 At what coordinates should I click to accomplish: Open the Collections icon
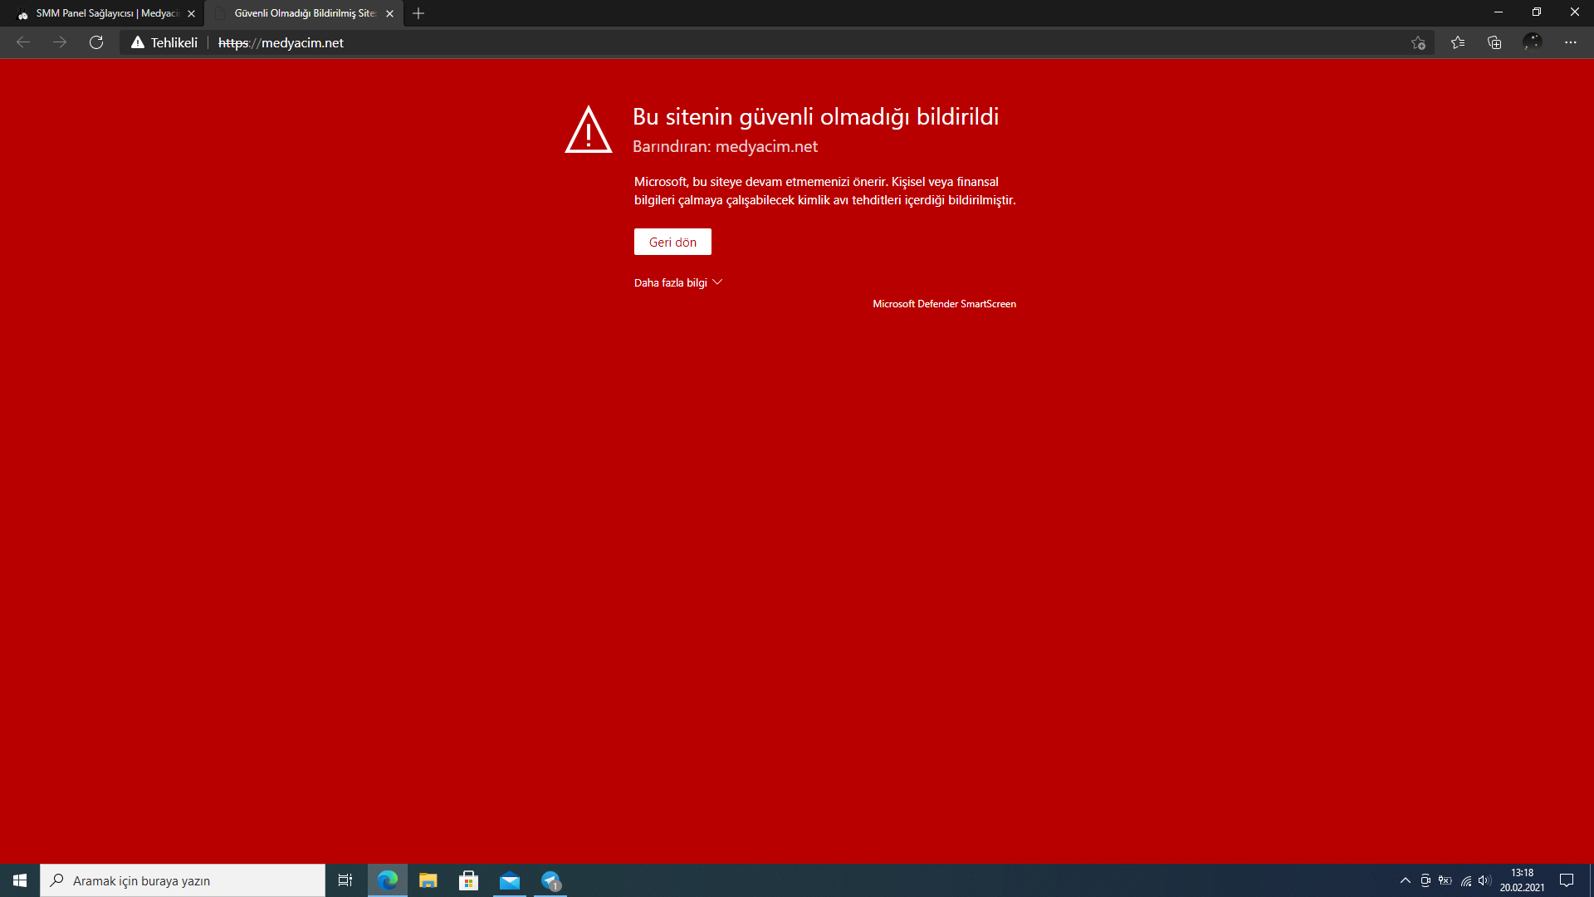tap(1494, 42)
